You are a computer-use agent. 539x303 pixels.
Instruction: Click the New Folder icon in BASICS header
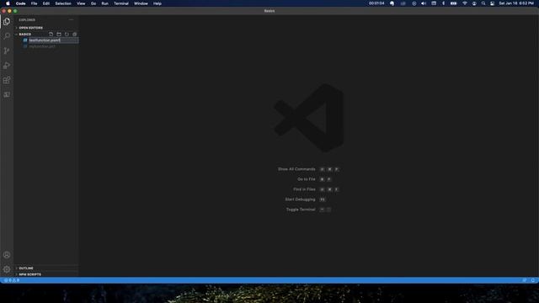coord(59,35)
